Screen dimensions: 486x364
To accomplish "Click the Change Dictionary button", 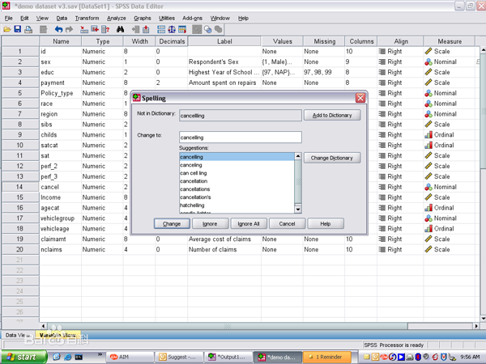I will click(x=331, y=158).
